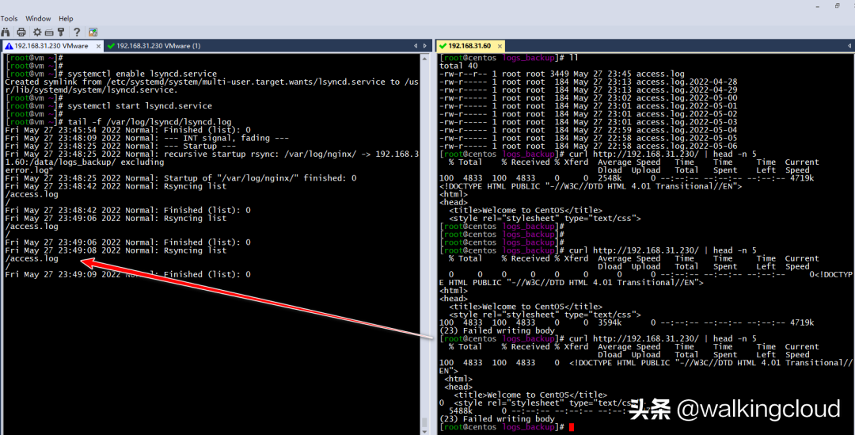Click the public key assistant icon
Image resolution: width=855 pixels, height=435 pixels.
click(x=62, y=32)
